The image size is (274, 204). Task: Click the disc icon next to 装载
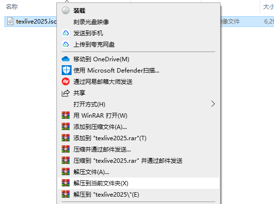coord(66,10)
